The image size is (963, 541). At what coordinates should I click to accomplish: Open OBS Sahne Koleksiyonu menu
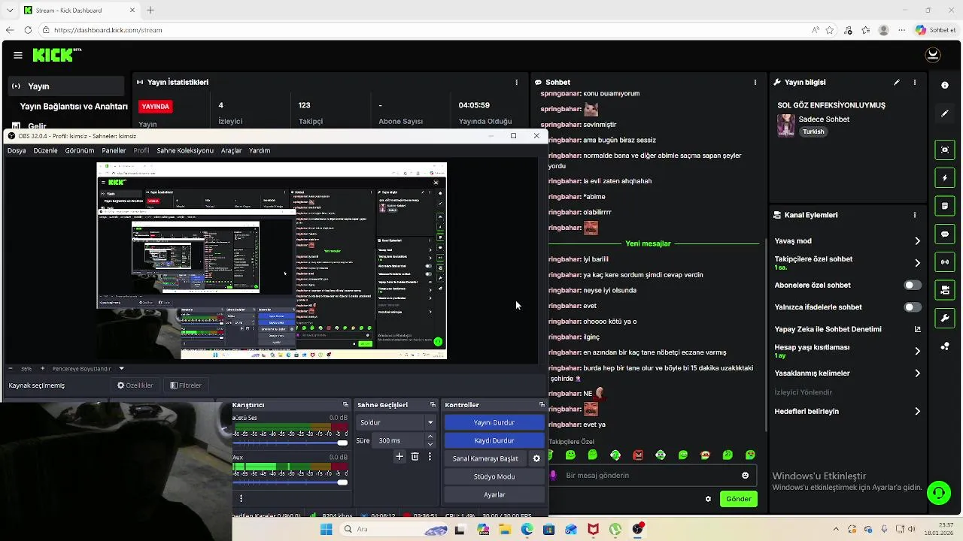click(185, 150)
